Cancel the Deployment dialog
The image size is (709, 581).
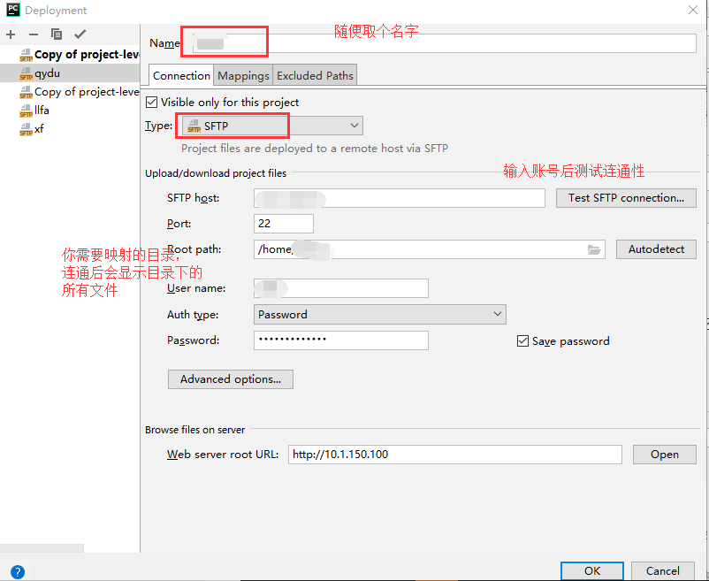coord(663,571)
